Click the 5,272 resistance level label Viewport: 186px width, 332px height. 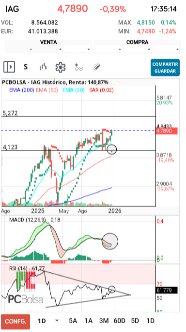10,113
